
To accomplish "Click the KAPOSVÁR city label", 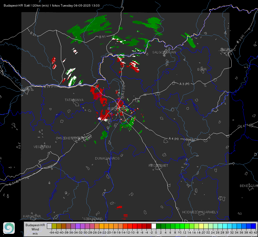I will click(x=32, y=216).
